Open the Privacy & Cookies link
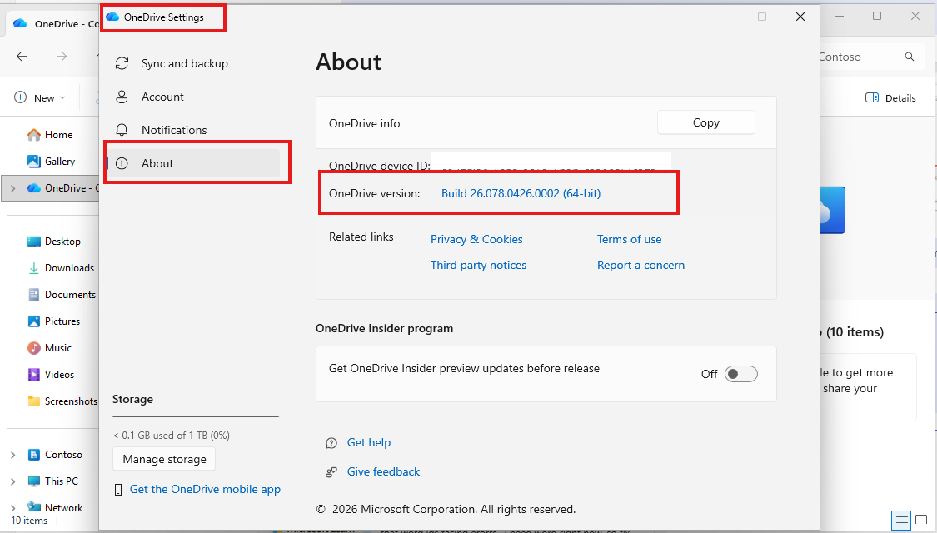The width and height of the screenshot is (937, 533). pos(476,239)
